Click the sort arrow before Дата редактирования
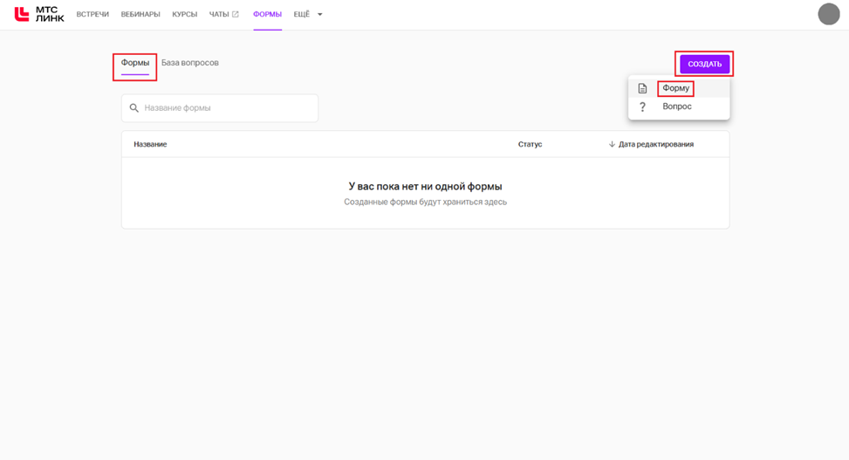This screenshot has width=849, height=460. [612, 144]
